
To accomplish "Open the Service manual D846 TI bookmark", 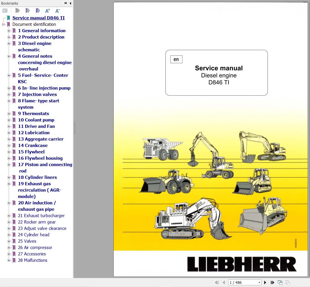I will coord(39,18).
